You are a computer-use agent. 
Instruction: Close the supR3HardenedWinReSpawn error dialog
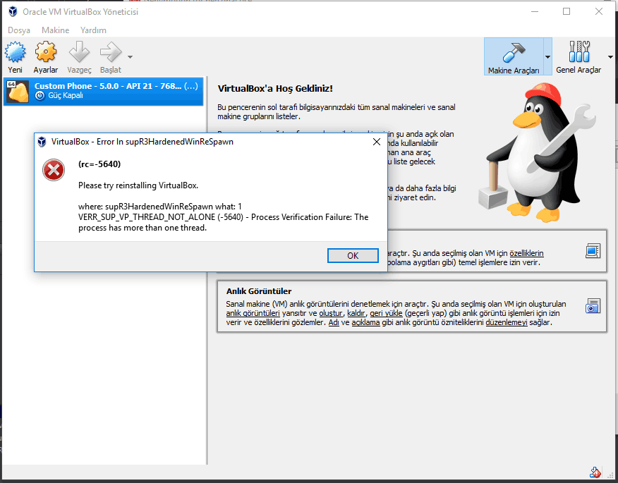tap(377, 142)
